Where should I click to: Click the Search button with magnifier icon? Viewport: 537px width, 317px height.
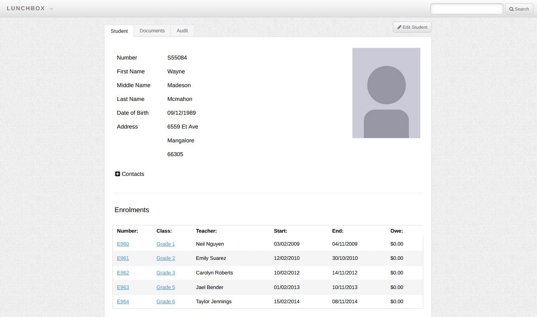tap(519, 9)
